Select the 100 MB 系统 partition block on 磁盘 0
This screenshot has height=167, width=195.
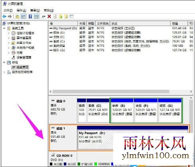tap(82, 111)
